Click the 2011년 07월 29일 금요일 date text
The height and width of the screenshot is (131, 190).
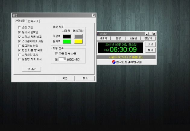tap(121, 45)
